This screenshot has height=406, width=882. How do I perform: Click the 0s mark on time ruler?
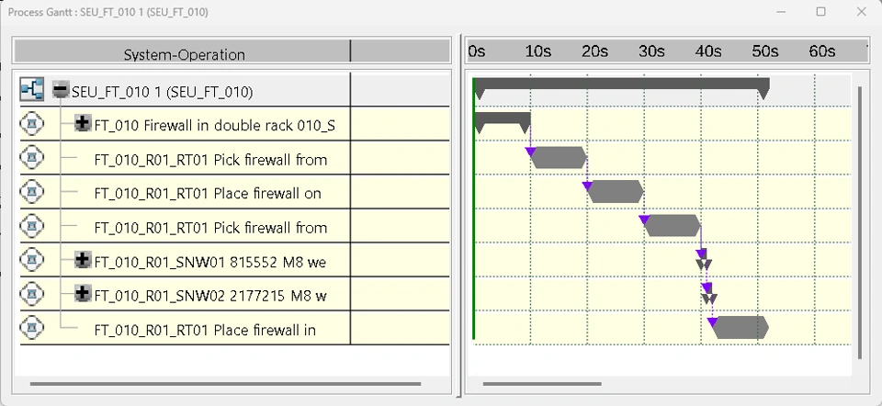476,51
